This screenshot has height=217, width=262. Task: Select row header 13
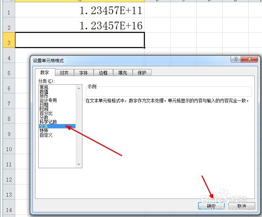(9, 192)
